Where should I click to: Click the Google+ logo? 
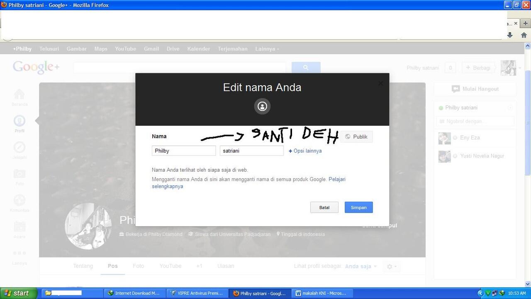coord(36,67)
